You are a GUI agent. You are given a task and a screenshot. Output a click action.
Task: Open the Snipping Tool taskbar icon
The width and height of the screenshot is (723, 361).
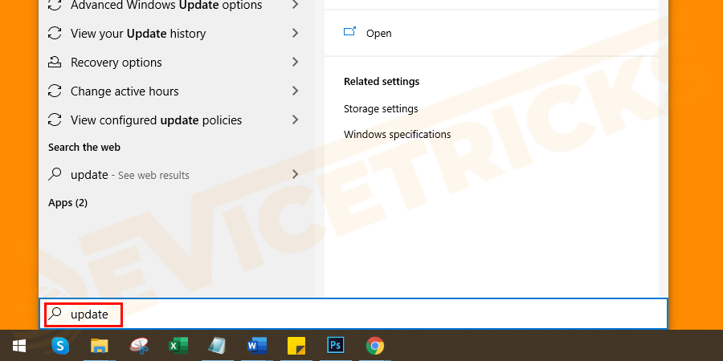(139, 346)
